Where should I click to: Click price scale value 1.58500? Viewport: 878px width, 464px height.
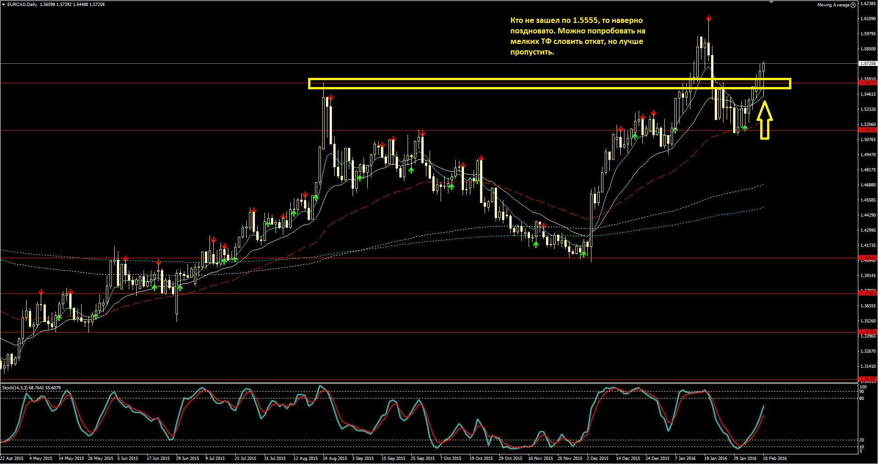(869, 49)
